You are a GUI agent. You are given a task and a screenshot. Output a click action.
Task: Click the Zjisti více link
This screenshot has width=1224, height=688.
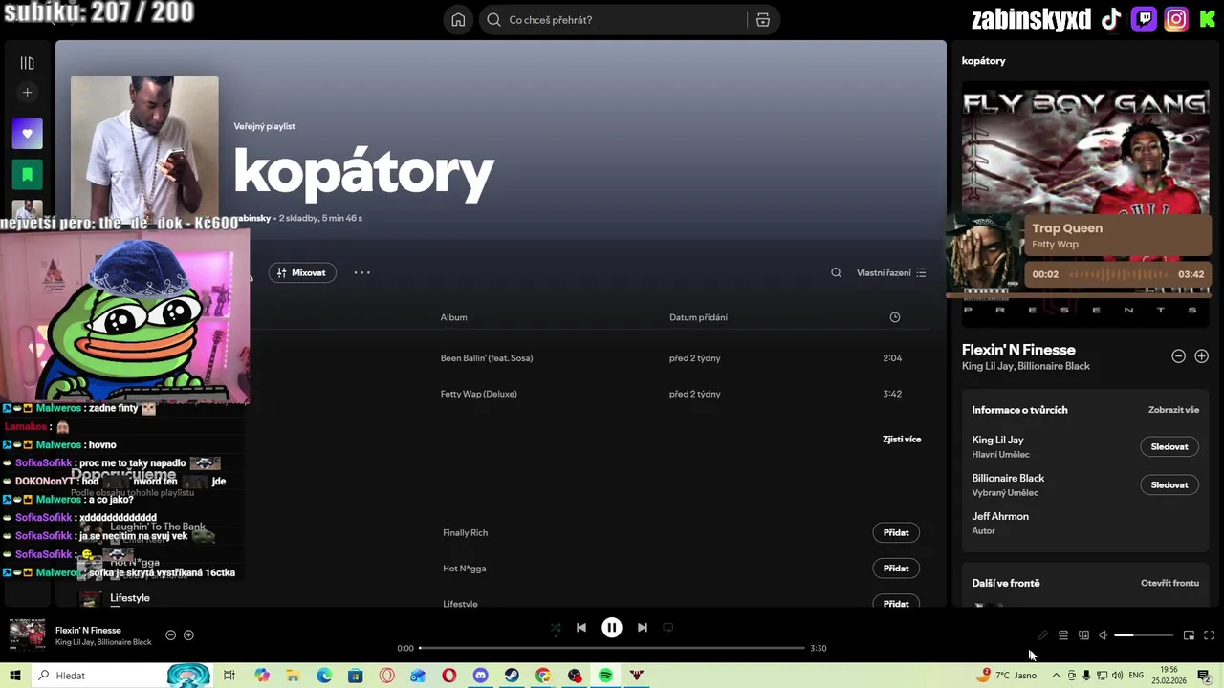(902, 440)
